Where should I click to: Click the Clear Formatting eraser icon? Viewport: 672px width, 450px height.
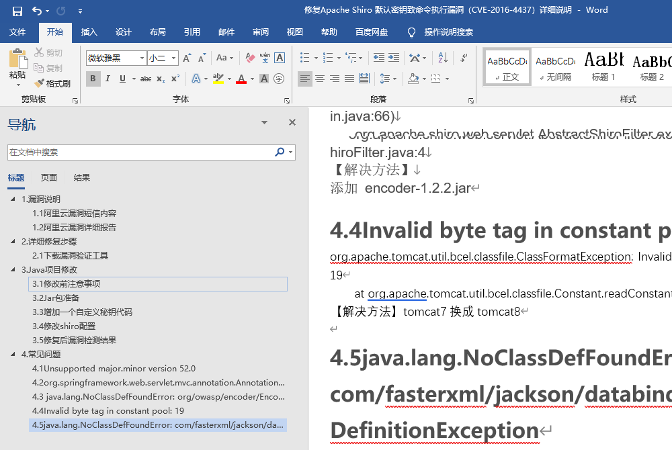(249, 58)
